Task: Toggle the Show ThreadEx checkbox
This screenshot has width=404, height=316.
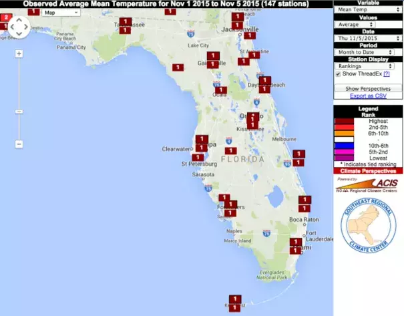Action: coord(339,75)
